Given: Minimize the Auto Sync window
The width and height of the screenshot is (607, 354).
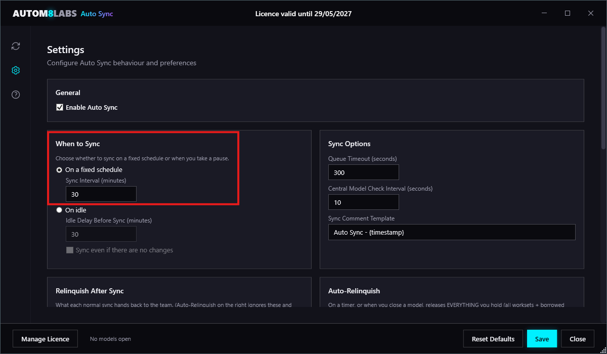Looking at the screenshot, I should coord(544,13).
